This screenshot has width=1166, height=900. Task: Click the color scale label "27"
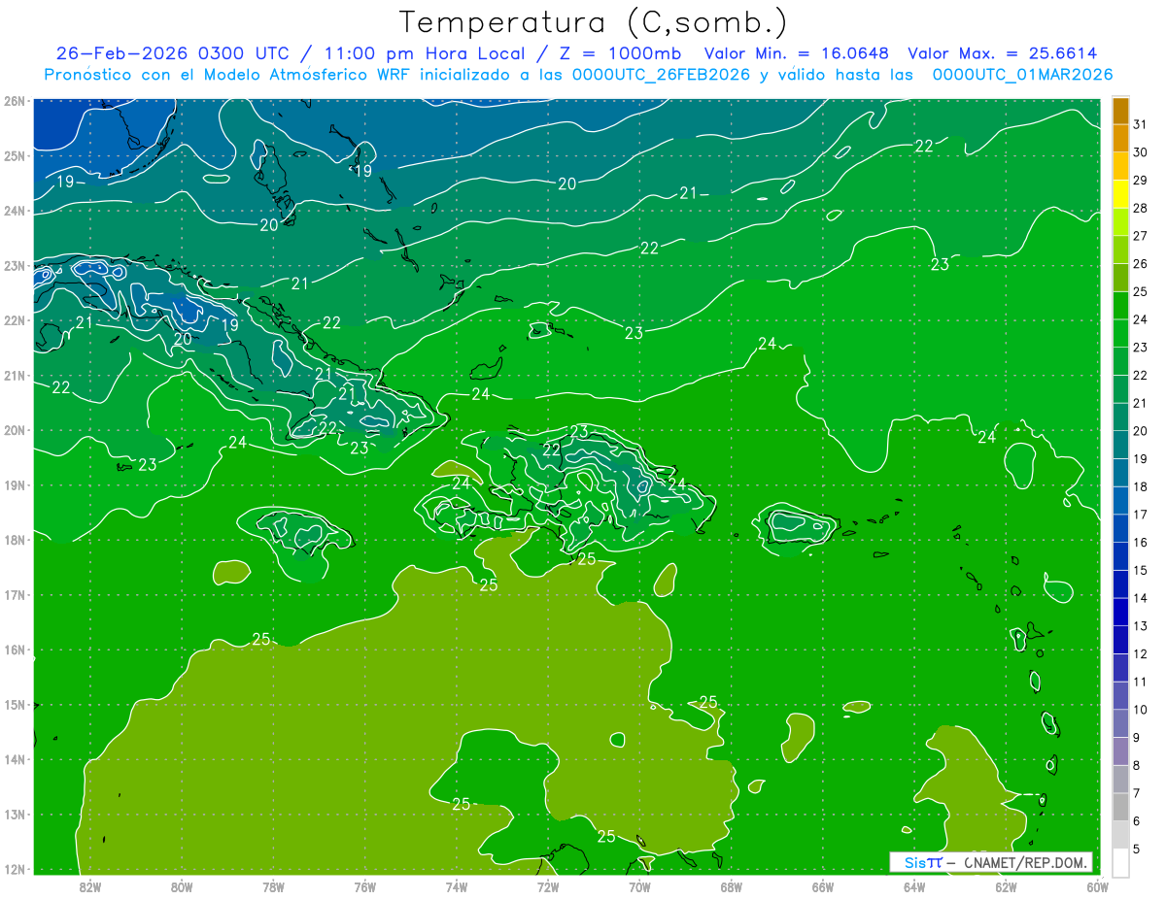1140,236
